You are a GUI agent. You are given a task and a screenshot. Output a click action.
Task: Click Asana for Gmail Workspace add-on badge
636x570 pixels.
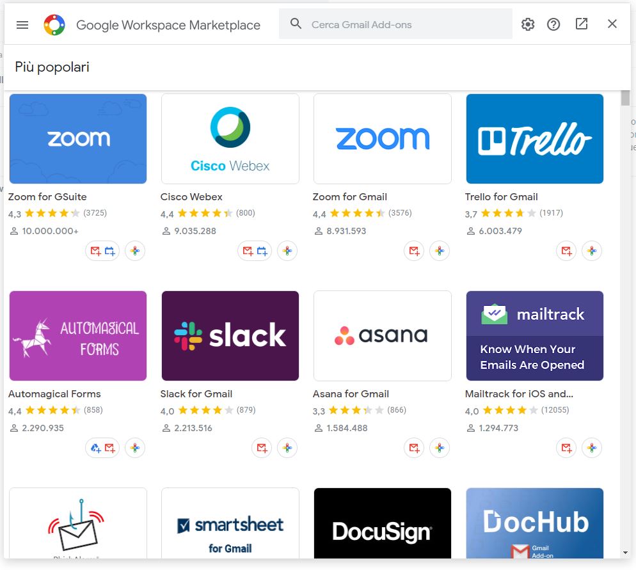440,448
